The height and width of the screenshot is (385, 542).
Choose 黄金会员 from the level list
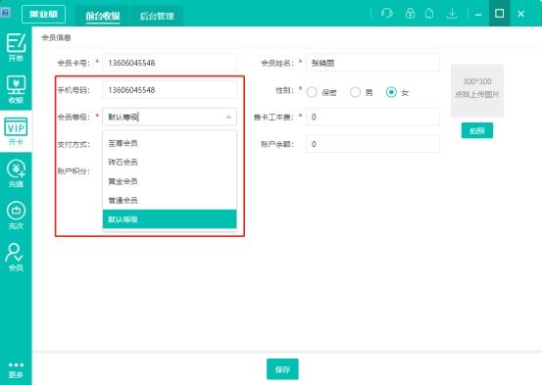(170, 181)
